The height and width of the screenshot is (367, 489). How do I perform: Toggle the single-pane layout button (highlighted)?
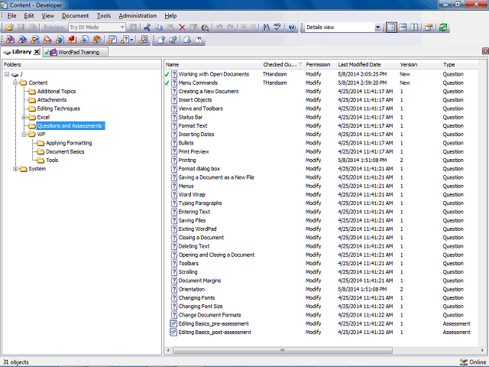[391, 28]
